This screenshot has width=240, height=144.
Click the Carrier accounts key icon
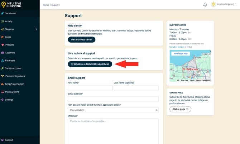(x=2, y=68)
